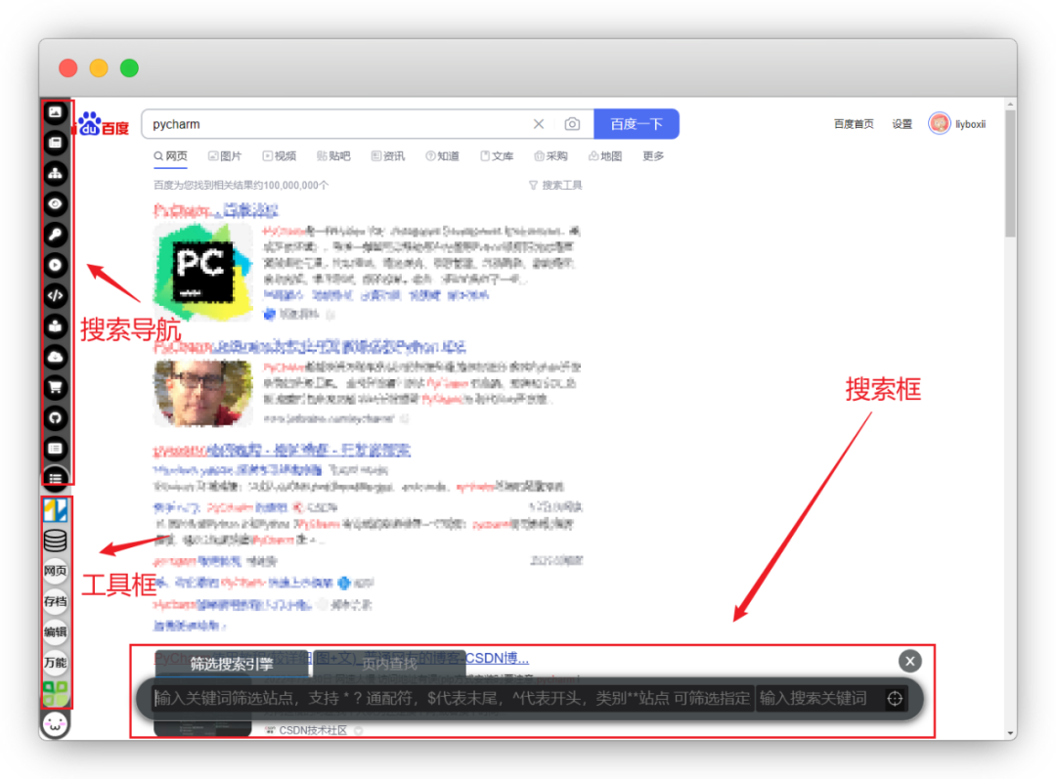Select the 网页 results tab
The height and width of the screenshot is (779, 1056).
(x=170, y=156)
